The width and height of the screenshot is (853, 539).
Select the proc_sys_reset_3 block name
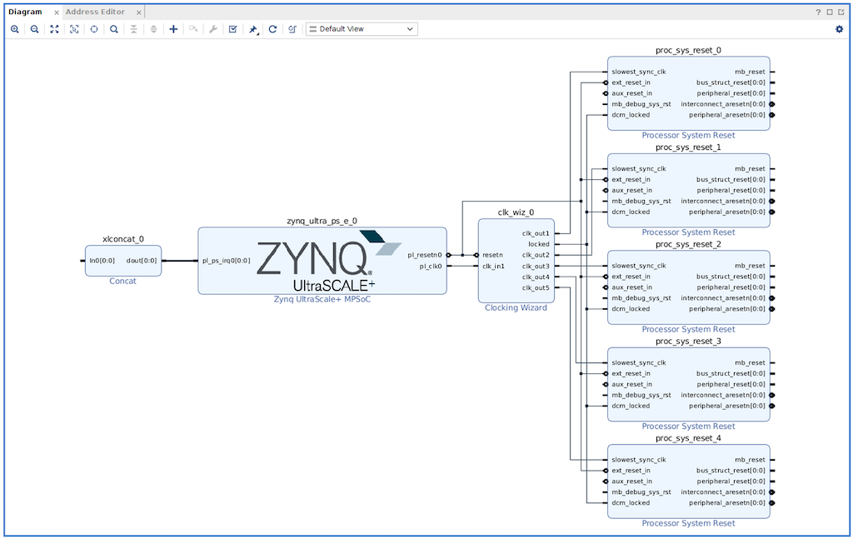coord(688,342)
